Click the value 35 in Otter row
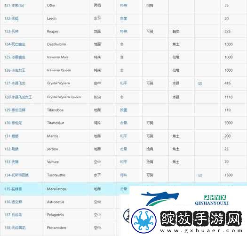 [x=226, y=5]
